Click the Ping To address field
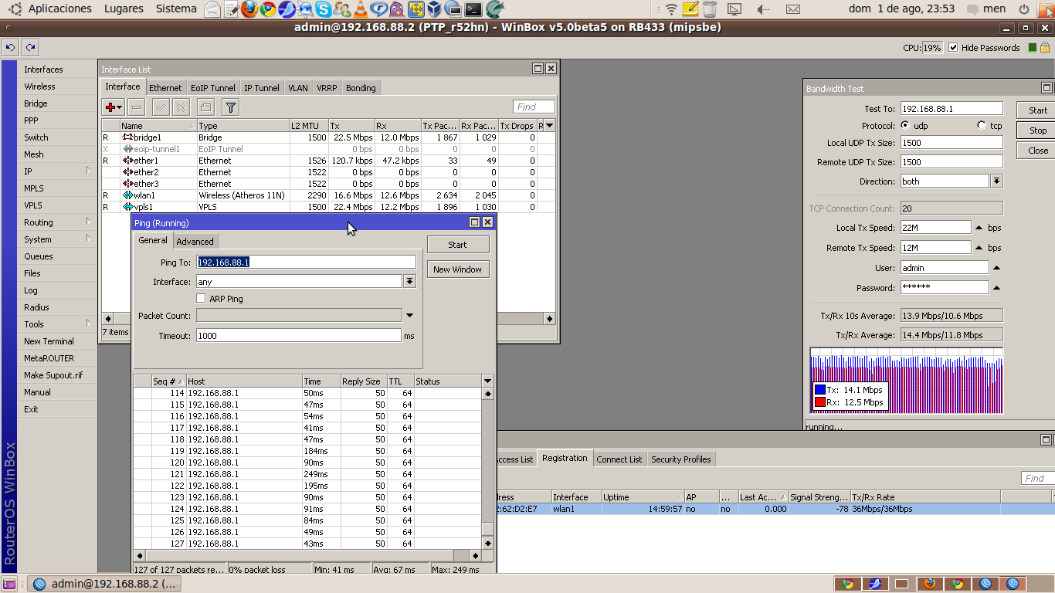This screenshot has height=593, width=1055. [x=306, y=262]
